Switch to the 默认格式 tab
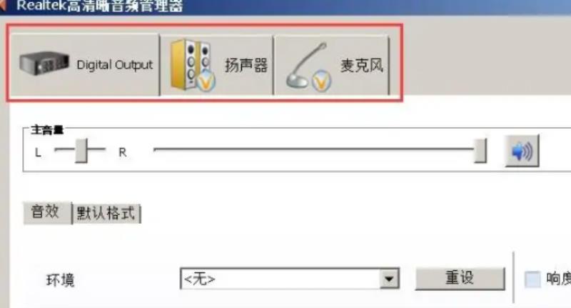 coord(106,213)
